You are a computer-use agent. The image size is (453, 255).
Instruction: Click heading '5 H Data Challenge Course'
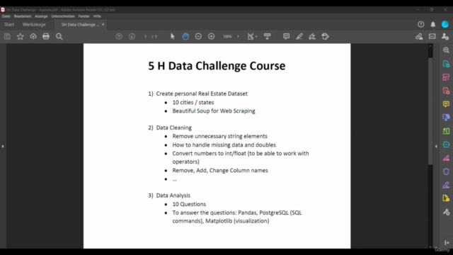tap(217, 66)
